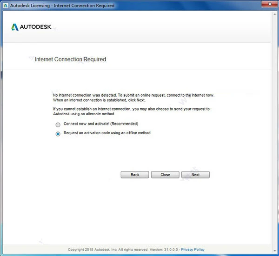279x256 pixels.
Task: Select the 'Connect now and activate!' radio button
Action: [x=58, y=125]
